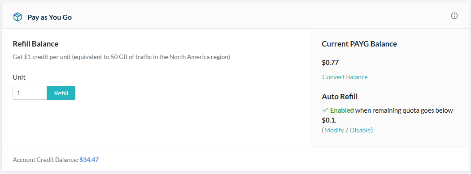Click the package box icon beside Pay as You Go

[x=18, y=17]
